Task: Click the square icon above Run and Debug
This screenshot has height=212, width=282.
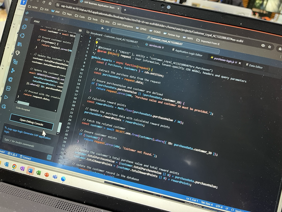Action: (x=9, y=88)
